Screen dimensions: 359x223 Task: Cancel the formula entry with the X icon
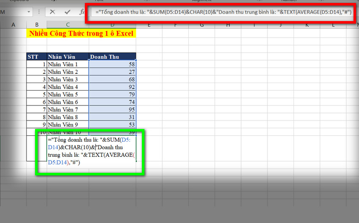[x=52, y=12]
